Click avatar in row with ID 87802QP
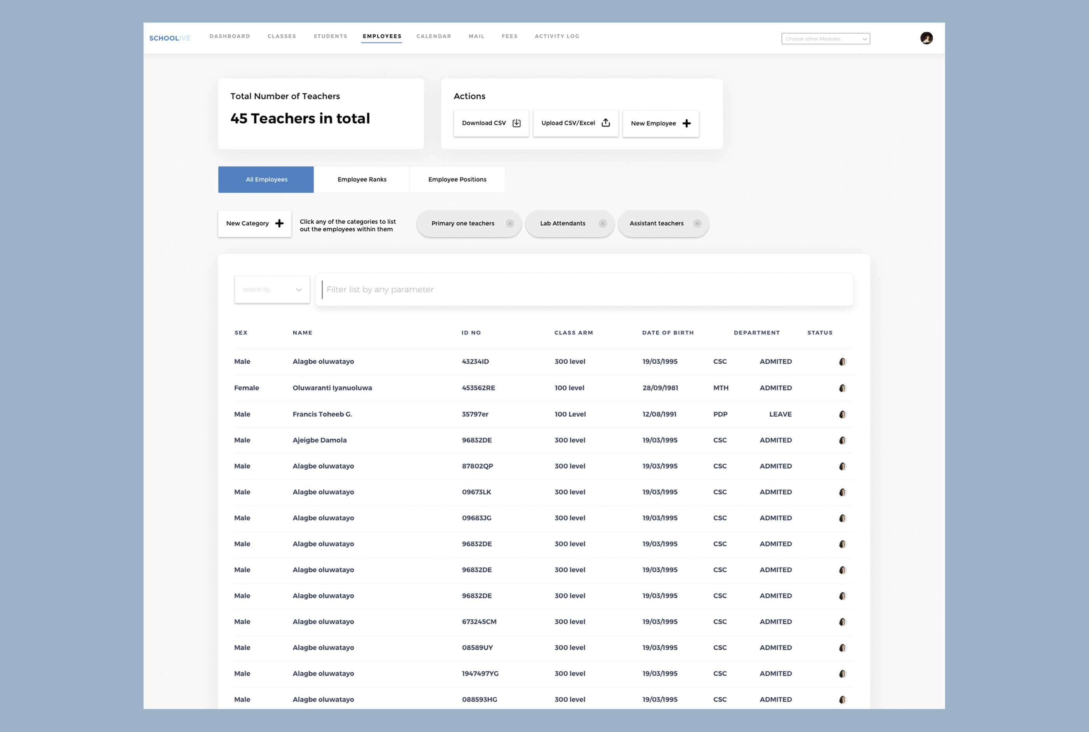 pos(842,466)
